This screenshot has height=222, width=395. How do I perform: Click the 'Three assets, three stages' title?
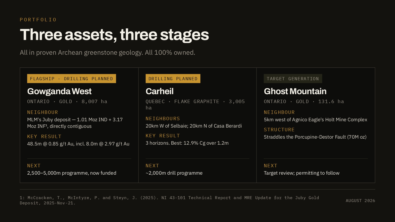coord(114,35)
